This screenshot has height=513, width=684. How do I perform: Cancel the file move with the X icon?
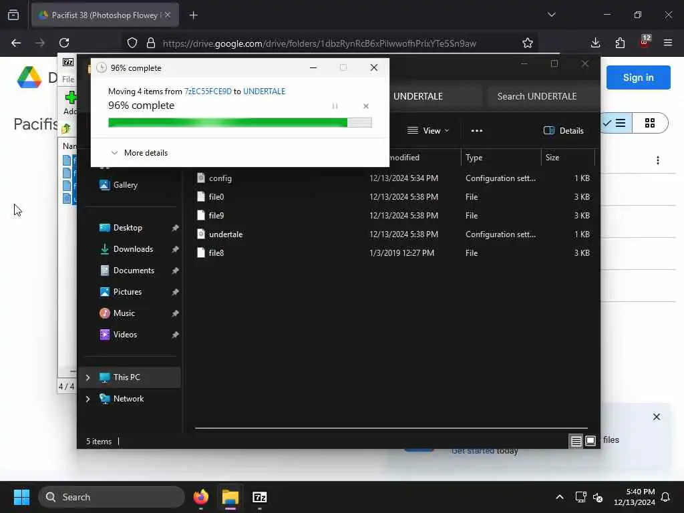[x=365, y=106]
